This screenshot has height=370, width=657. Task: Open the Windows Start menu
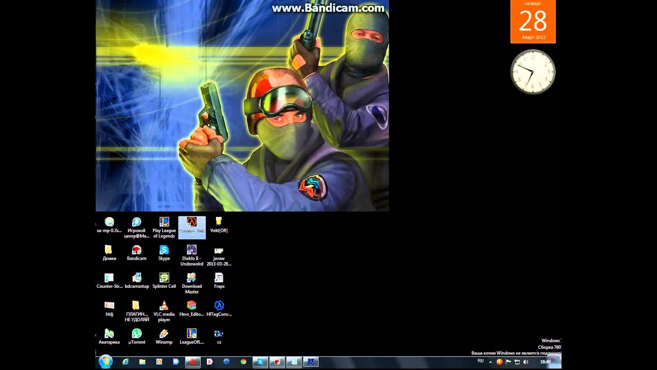point(106,361)
